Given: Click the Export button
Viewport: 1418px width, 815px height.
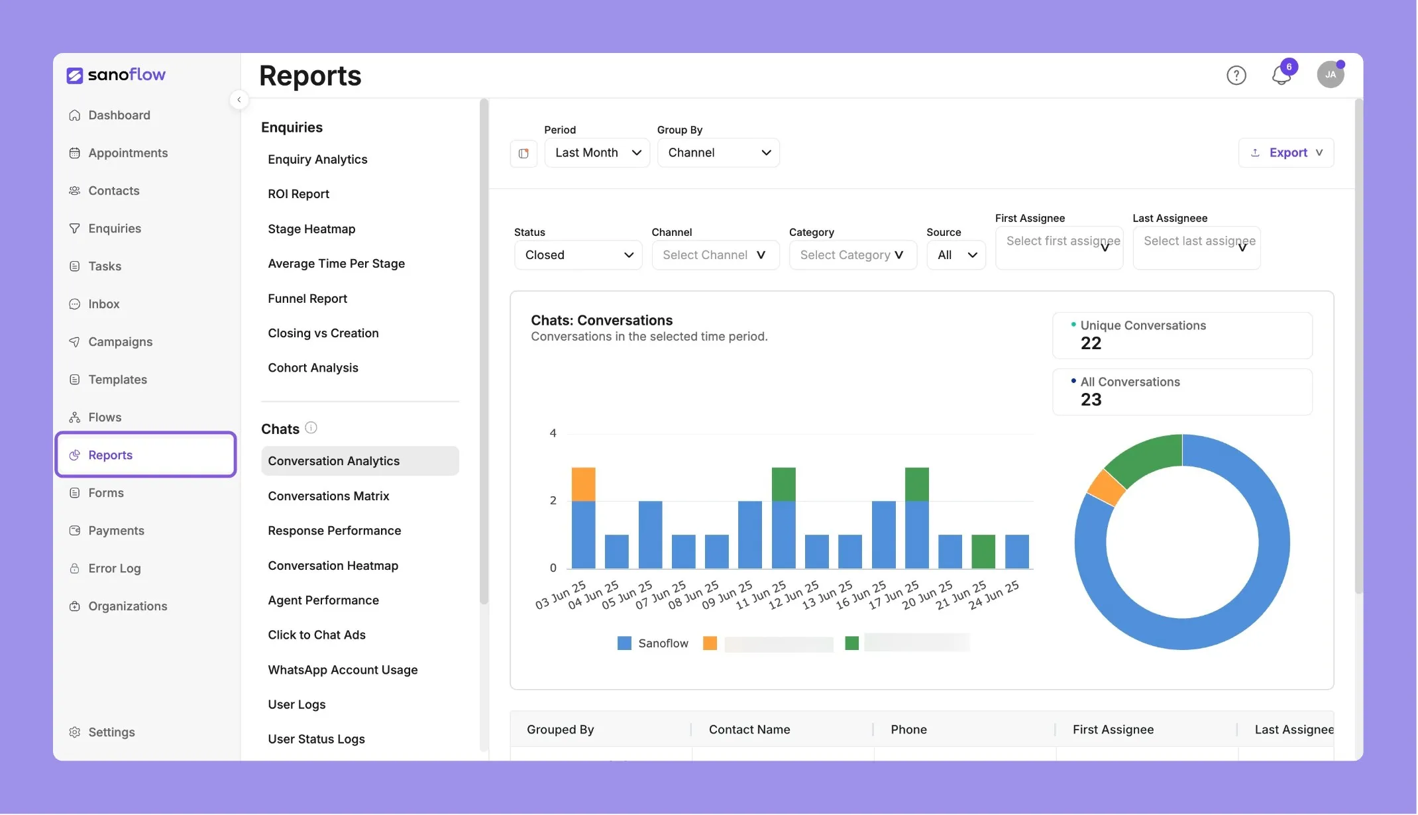Looking at the screenshot, I should pos(1286,153).
